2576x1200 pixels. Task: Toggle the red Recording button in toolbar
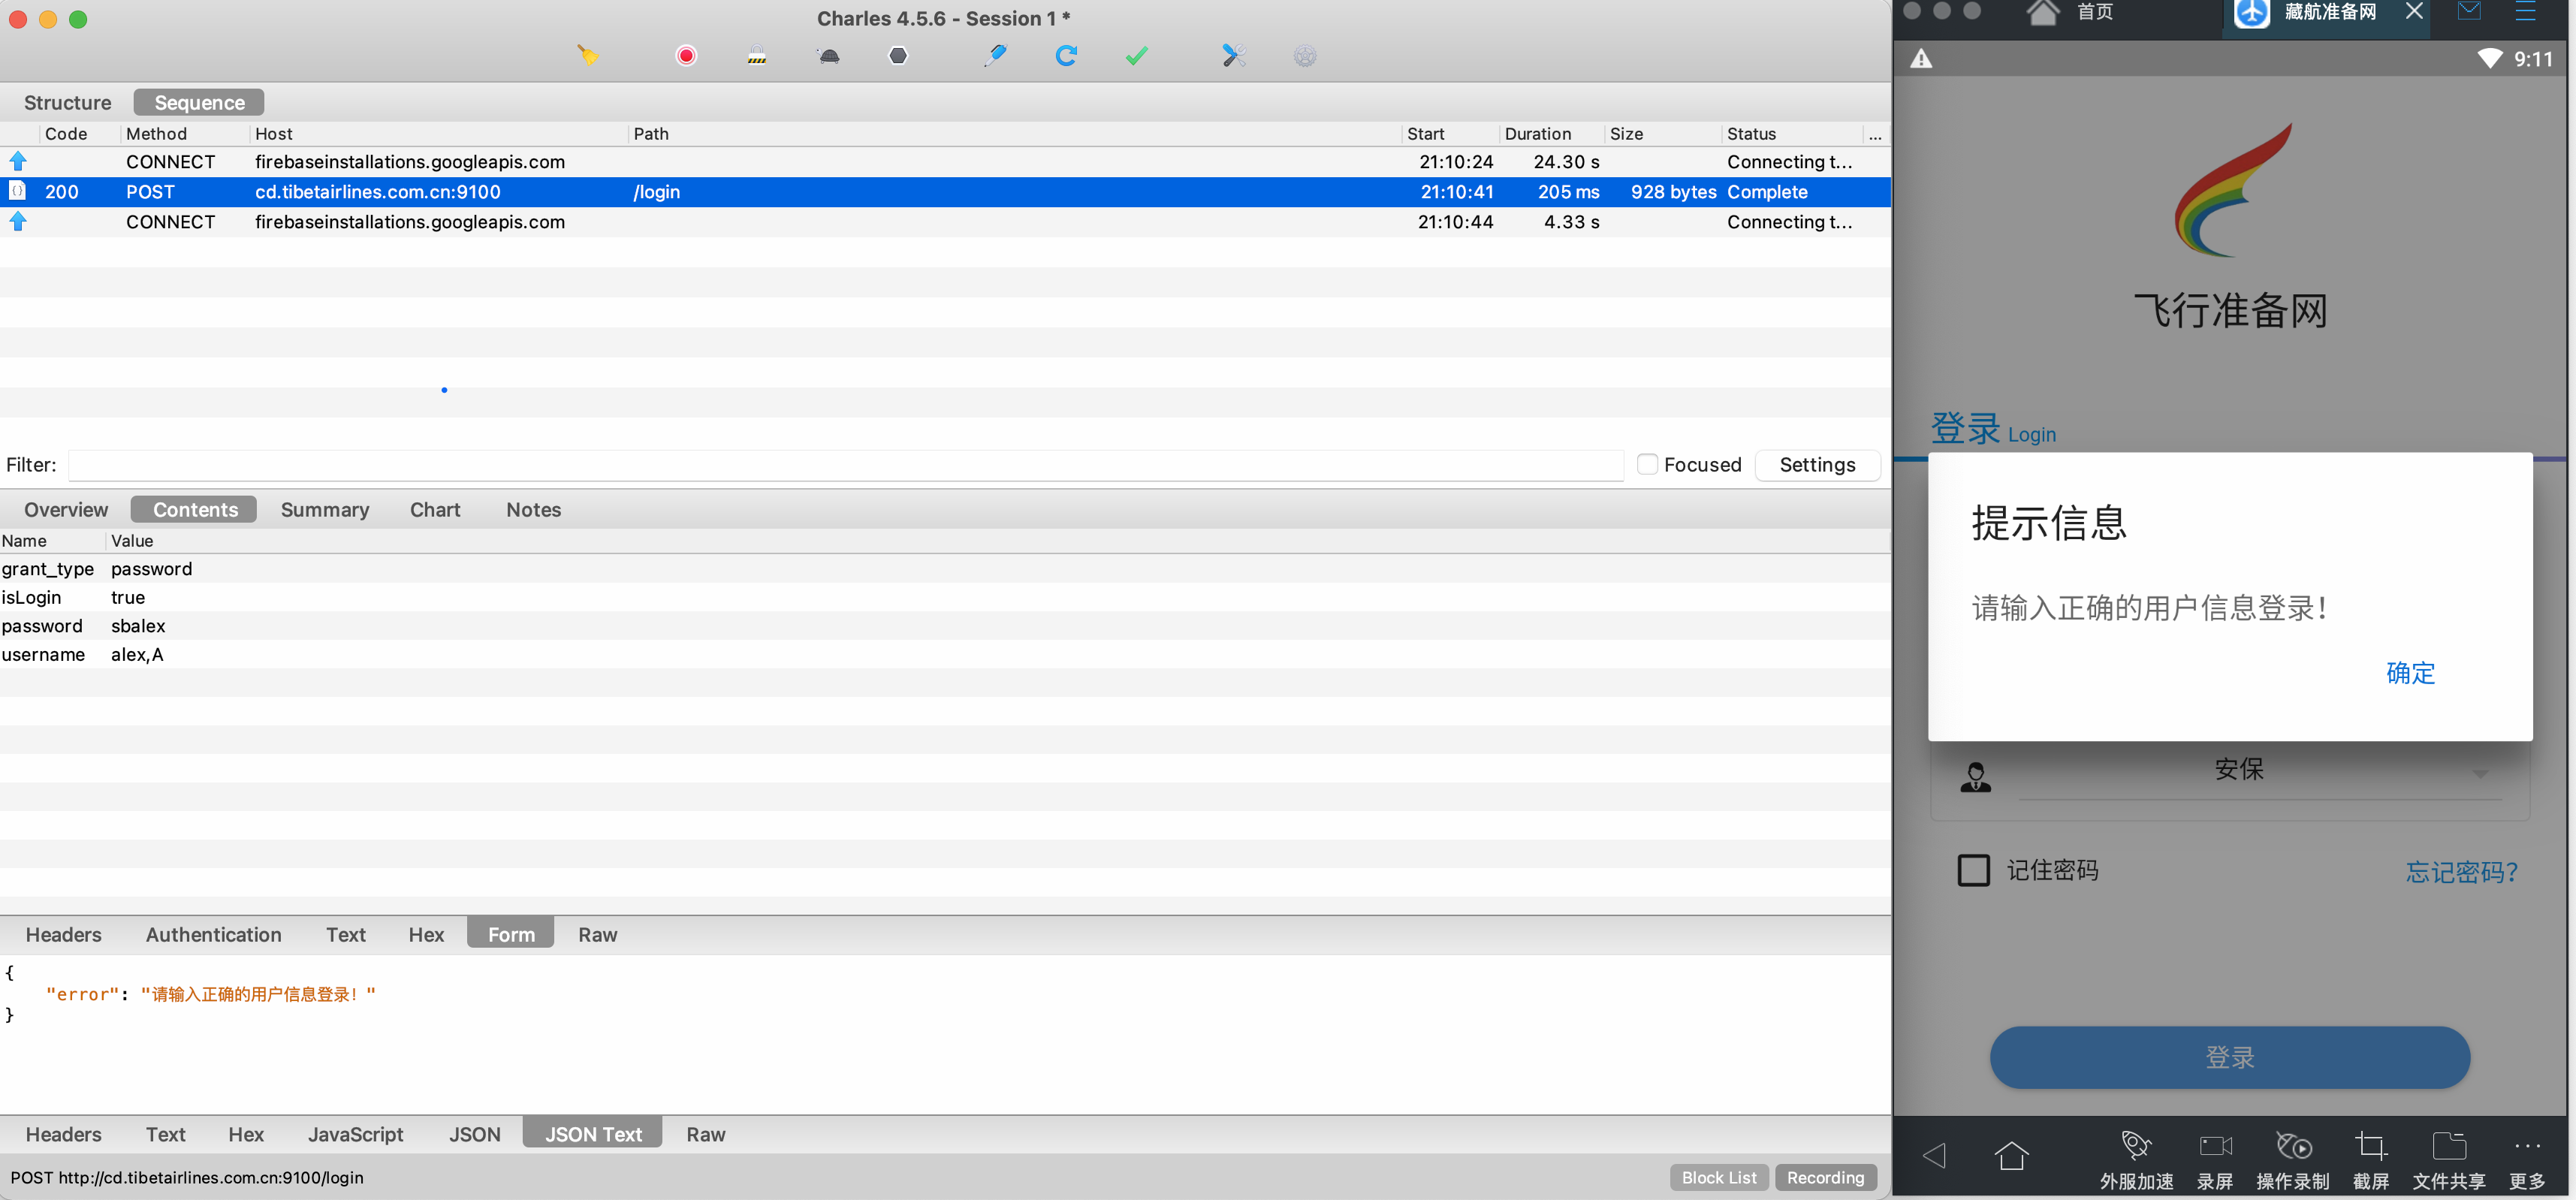point(686,56)
